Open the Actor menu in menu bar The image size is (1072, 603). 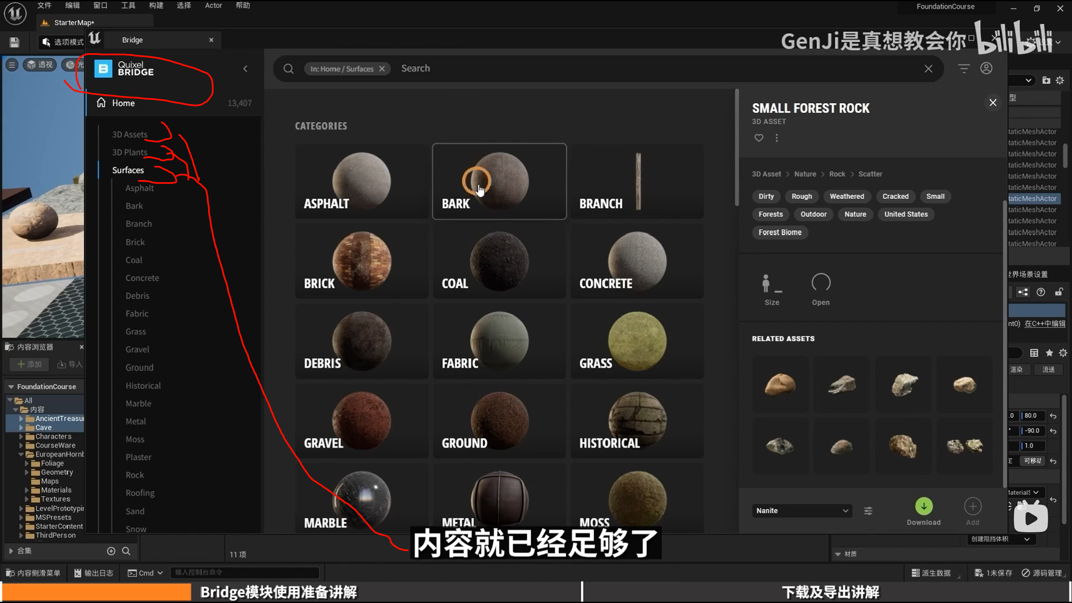click(213, 5)
